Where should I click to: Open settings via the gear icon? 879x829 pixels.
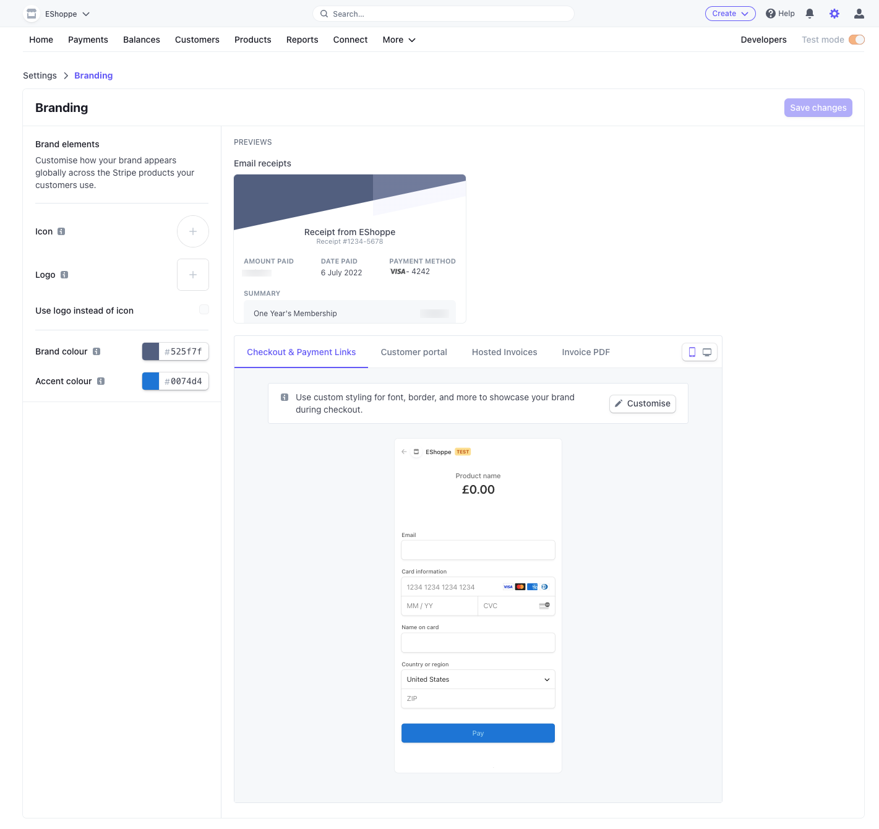coord(834,14)
